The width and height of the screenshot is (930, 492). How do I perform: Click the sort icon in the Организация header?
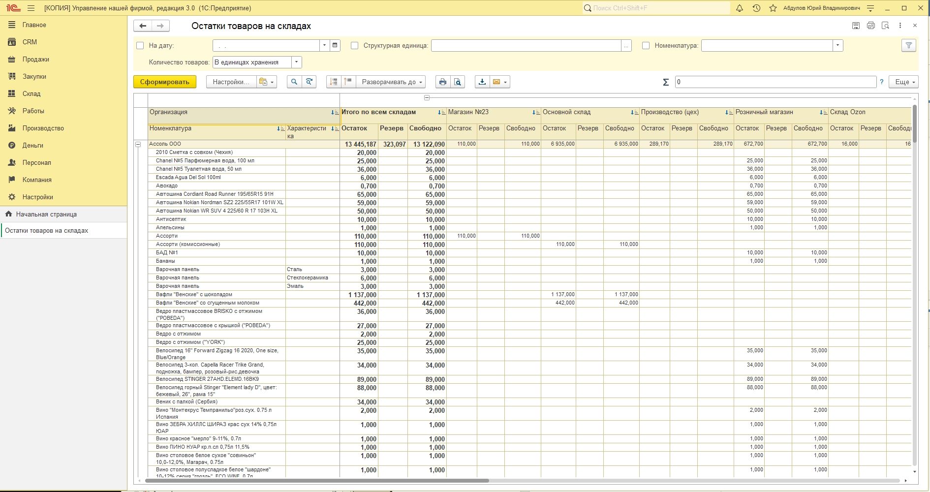335,113
